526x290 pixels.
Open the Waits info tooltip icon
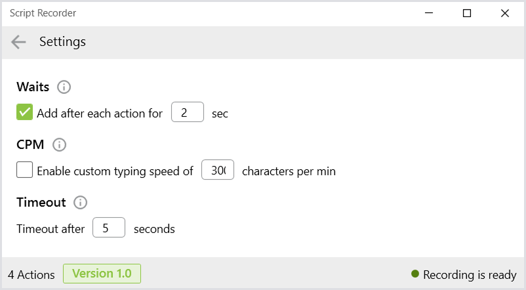(64, 87)
